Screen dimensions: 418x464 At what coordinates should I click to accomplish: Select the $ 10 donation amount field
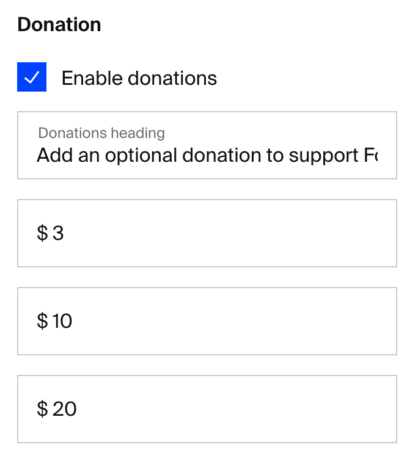click(x=207, y=321)
